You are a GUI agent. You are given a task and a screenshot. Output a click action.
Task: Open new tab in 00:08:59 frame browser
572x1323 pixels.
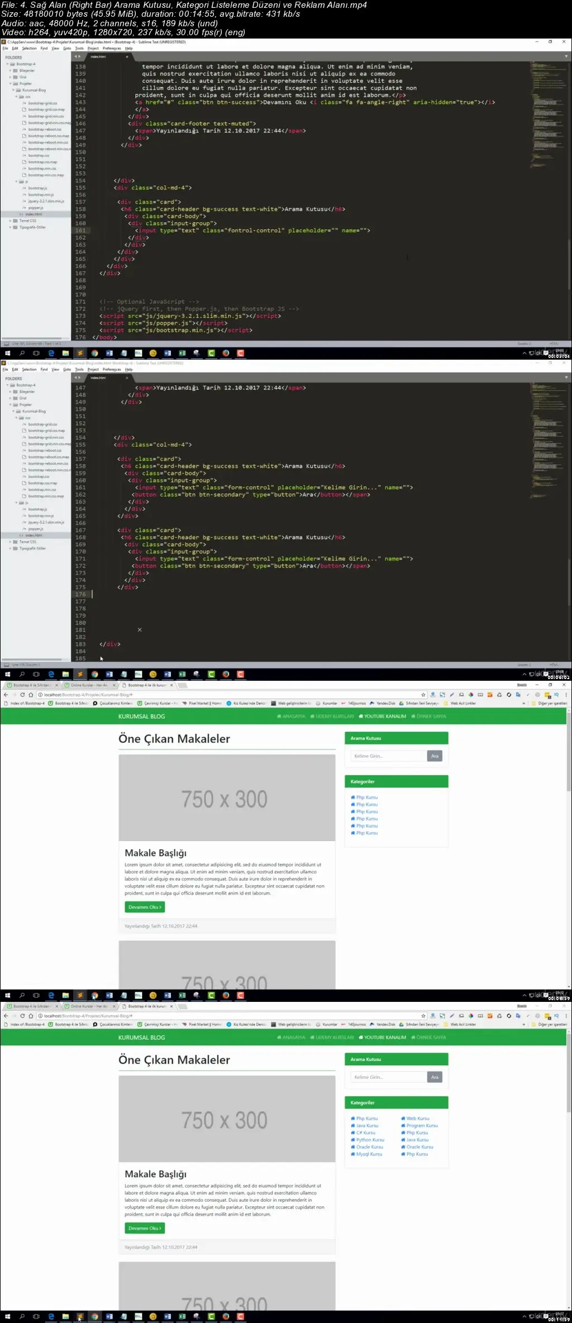[183, 685]
